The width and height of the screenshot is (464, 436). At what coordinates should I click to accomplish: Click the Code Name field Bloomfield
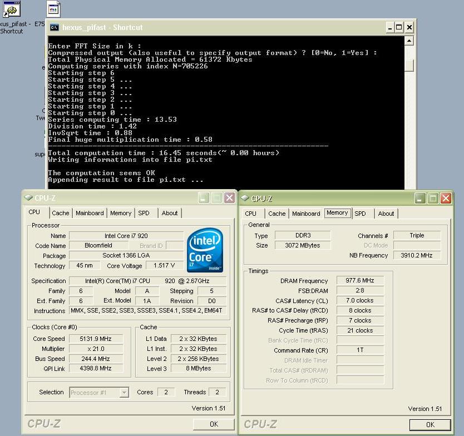98,245
